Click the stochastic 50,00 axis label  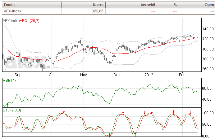207,124
